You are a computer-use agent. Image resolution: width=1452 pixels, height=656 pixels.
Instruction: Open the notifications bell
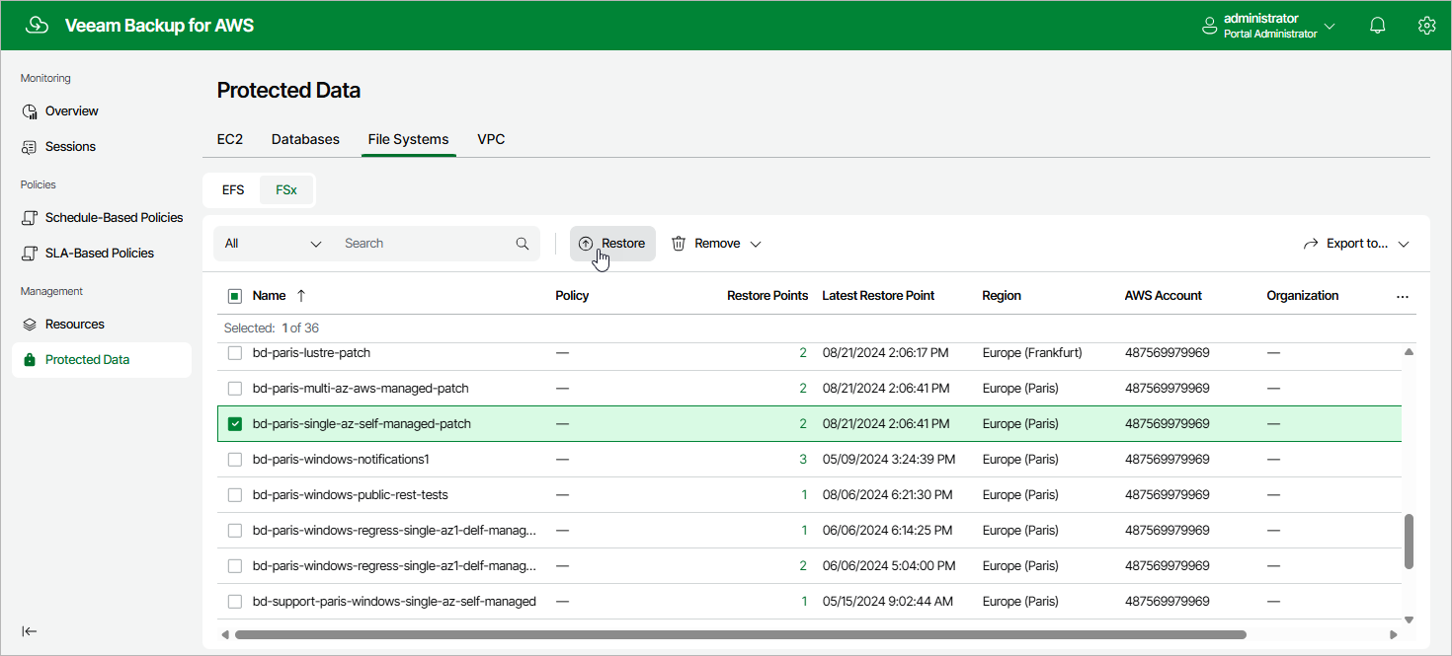point(1378,26)
